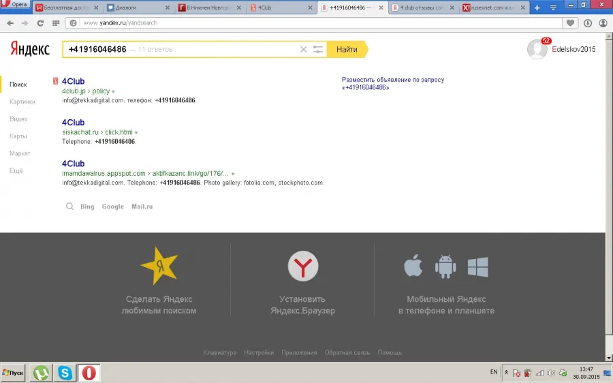This screenshot has width=613, height=383.
Task: Expand dropdown arrow after 4club.jp policy
Action: pos(113,91)
